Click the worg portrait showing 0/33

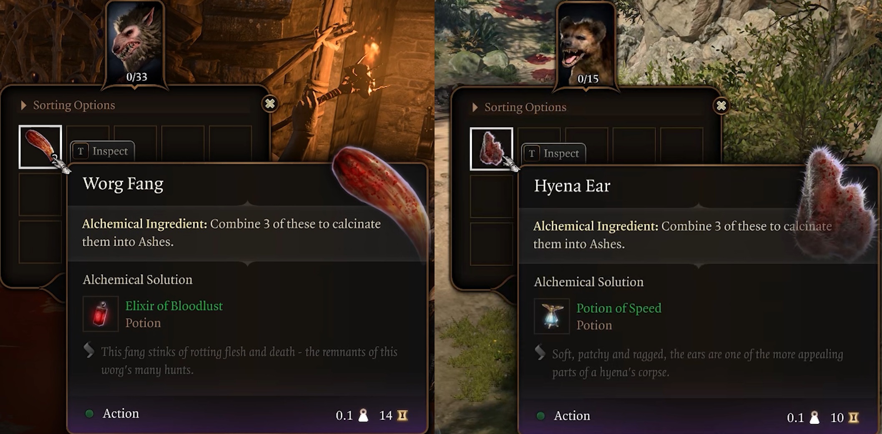[136, 44]
